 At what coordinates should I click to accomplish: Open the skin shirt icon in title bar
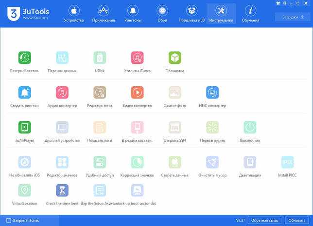[x=278, y=3]
